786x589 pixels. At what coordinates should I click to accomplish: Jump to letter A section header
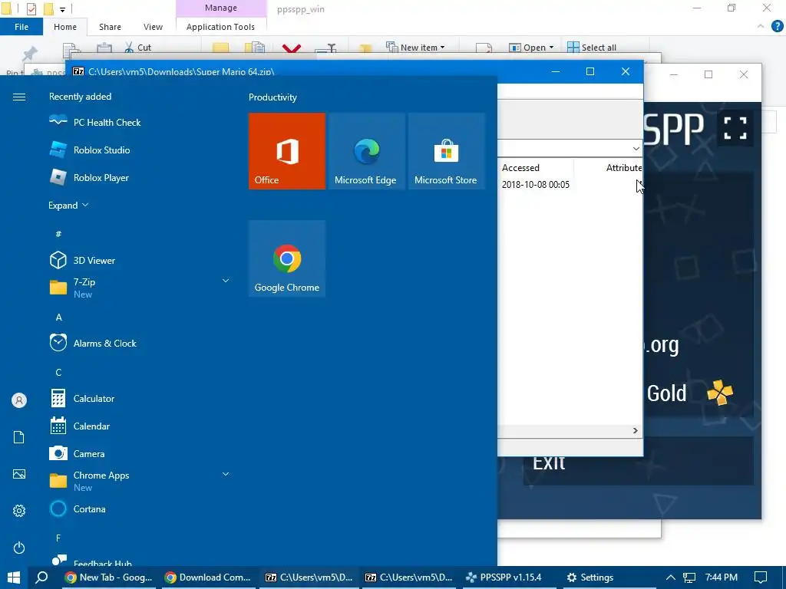click(x=58, y=318)
